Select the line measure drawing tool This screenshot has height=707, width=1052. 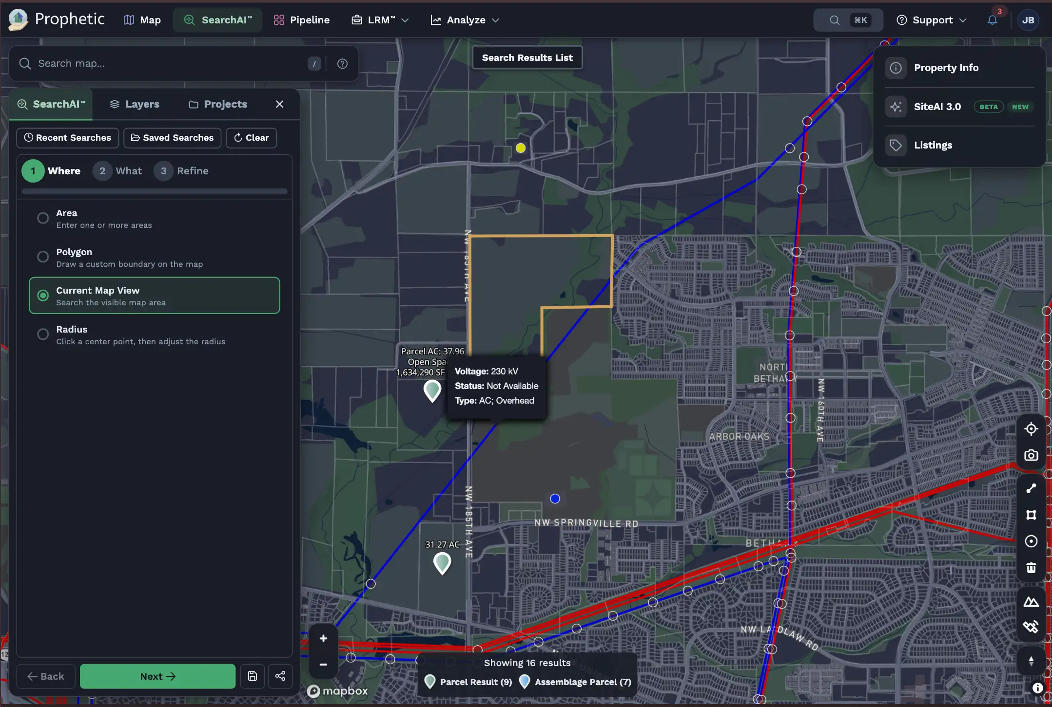click(1031, 488)
